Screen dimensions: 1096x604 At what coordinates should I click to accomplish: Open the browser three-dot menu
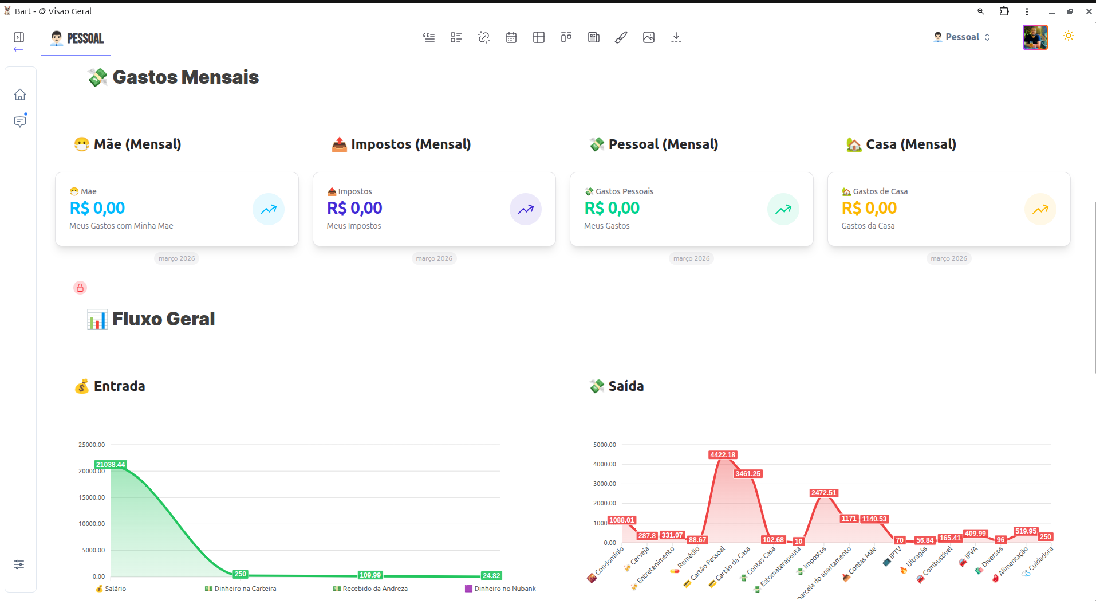coord(1027,11)
